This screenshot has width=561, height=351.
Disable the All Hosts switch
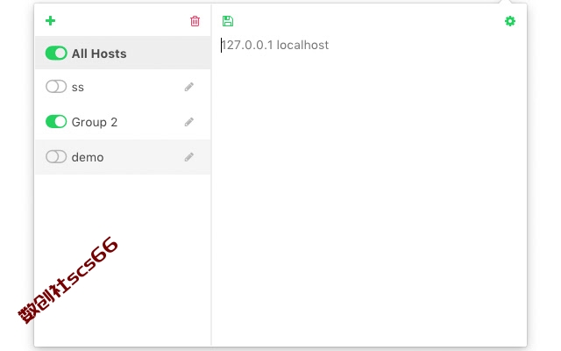(x=56, y=54)
